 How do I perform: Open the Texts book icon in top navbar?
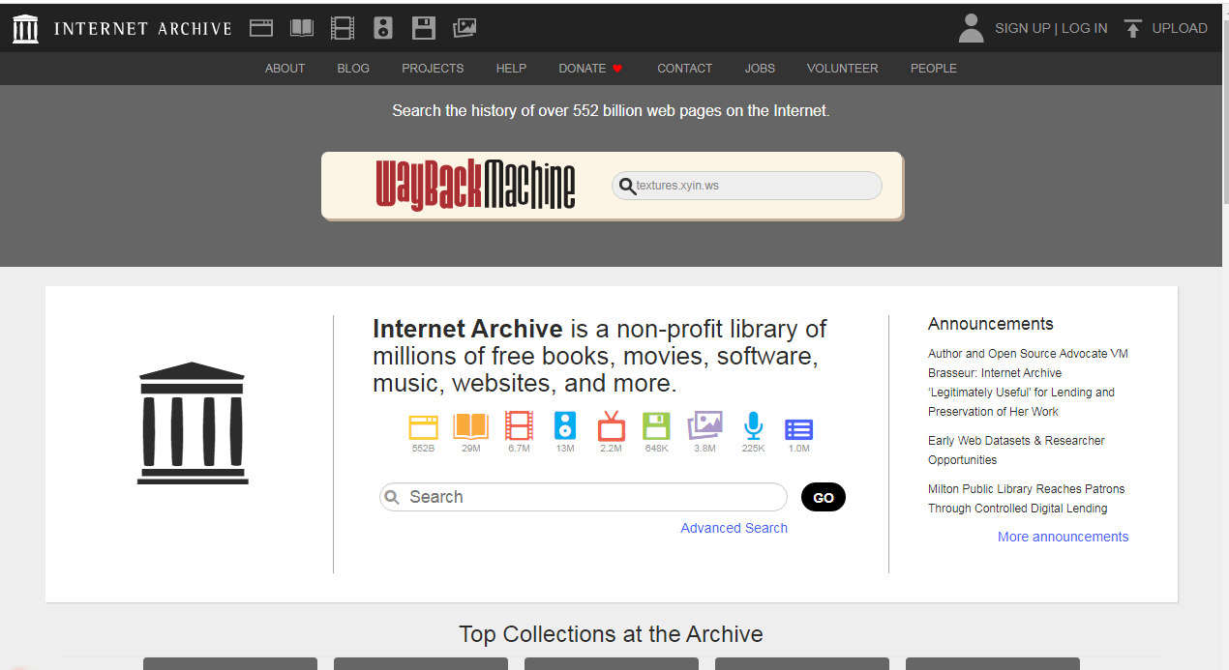[302, 28]
